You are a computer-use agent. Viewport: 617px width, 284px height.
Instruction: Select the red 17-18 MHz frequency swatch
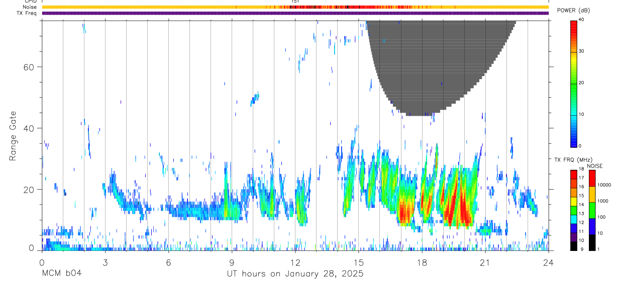point(574,175)
